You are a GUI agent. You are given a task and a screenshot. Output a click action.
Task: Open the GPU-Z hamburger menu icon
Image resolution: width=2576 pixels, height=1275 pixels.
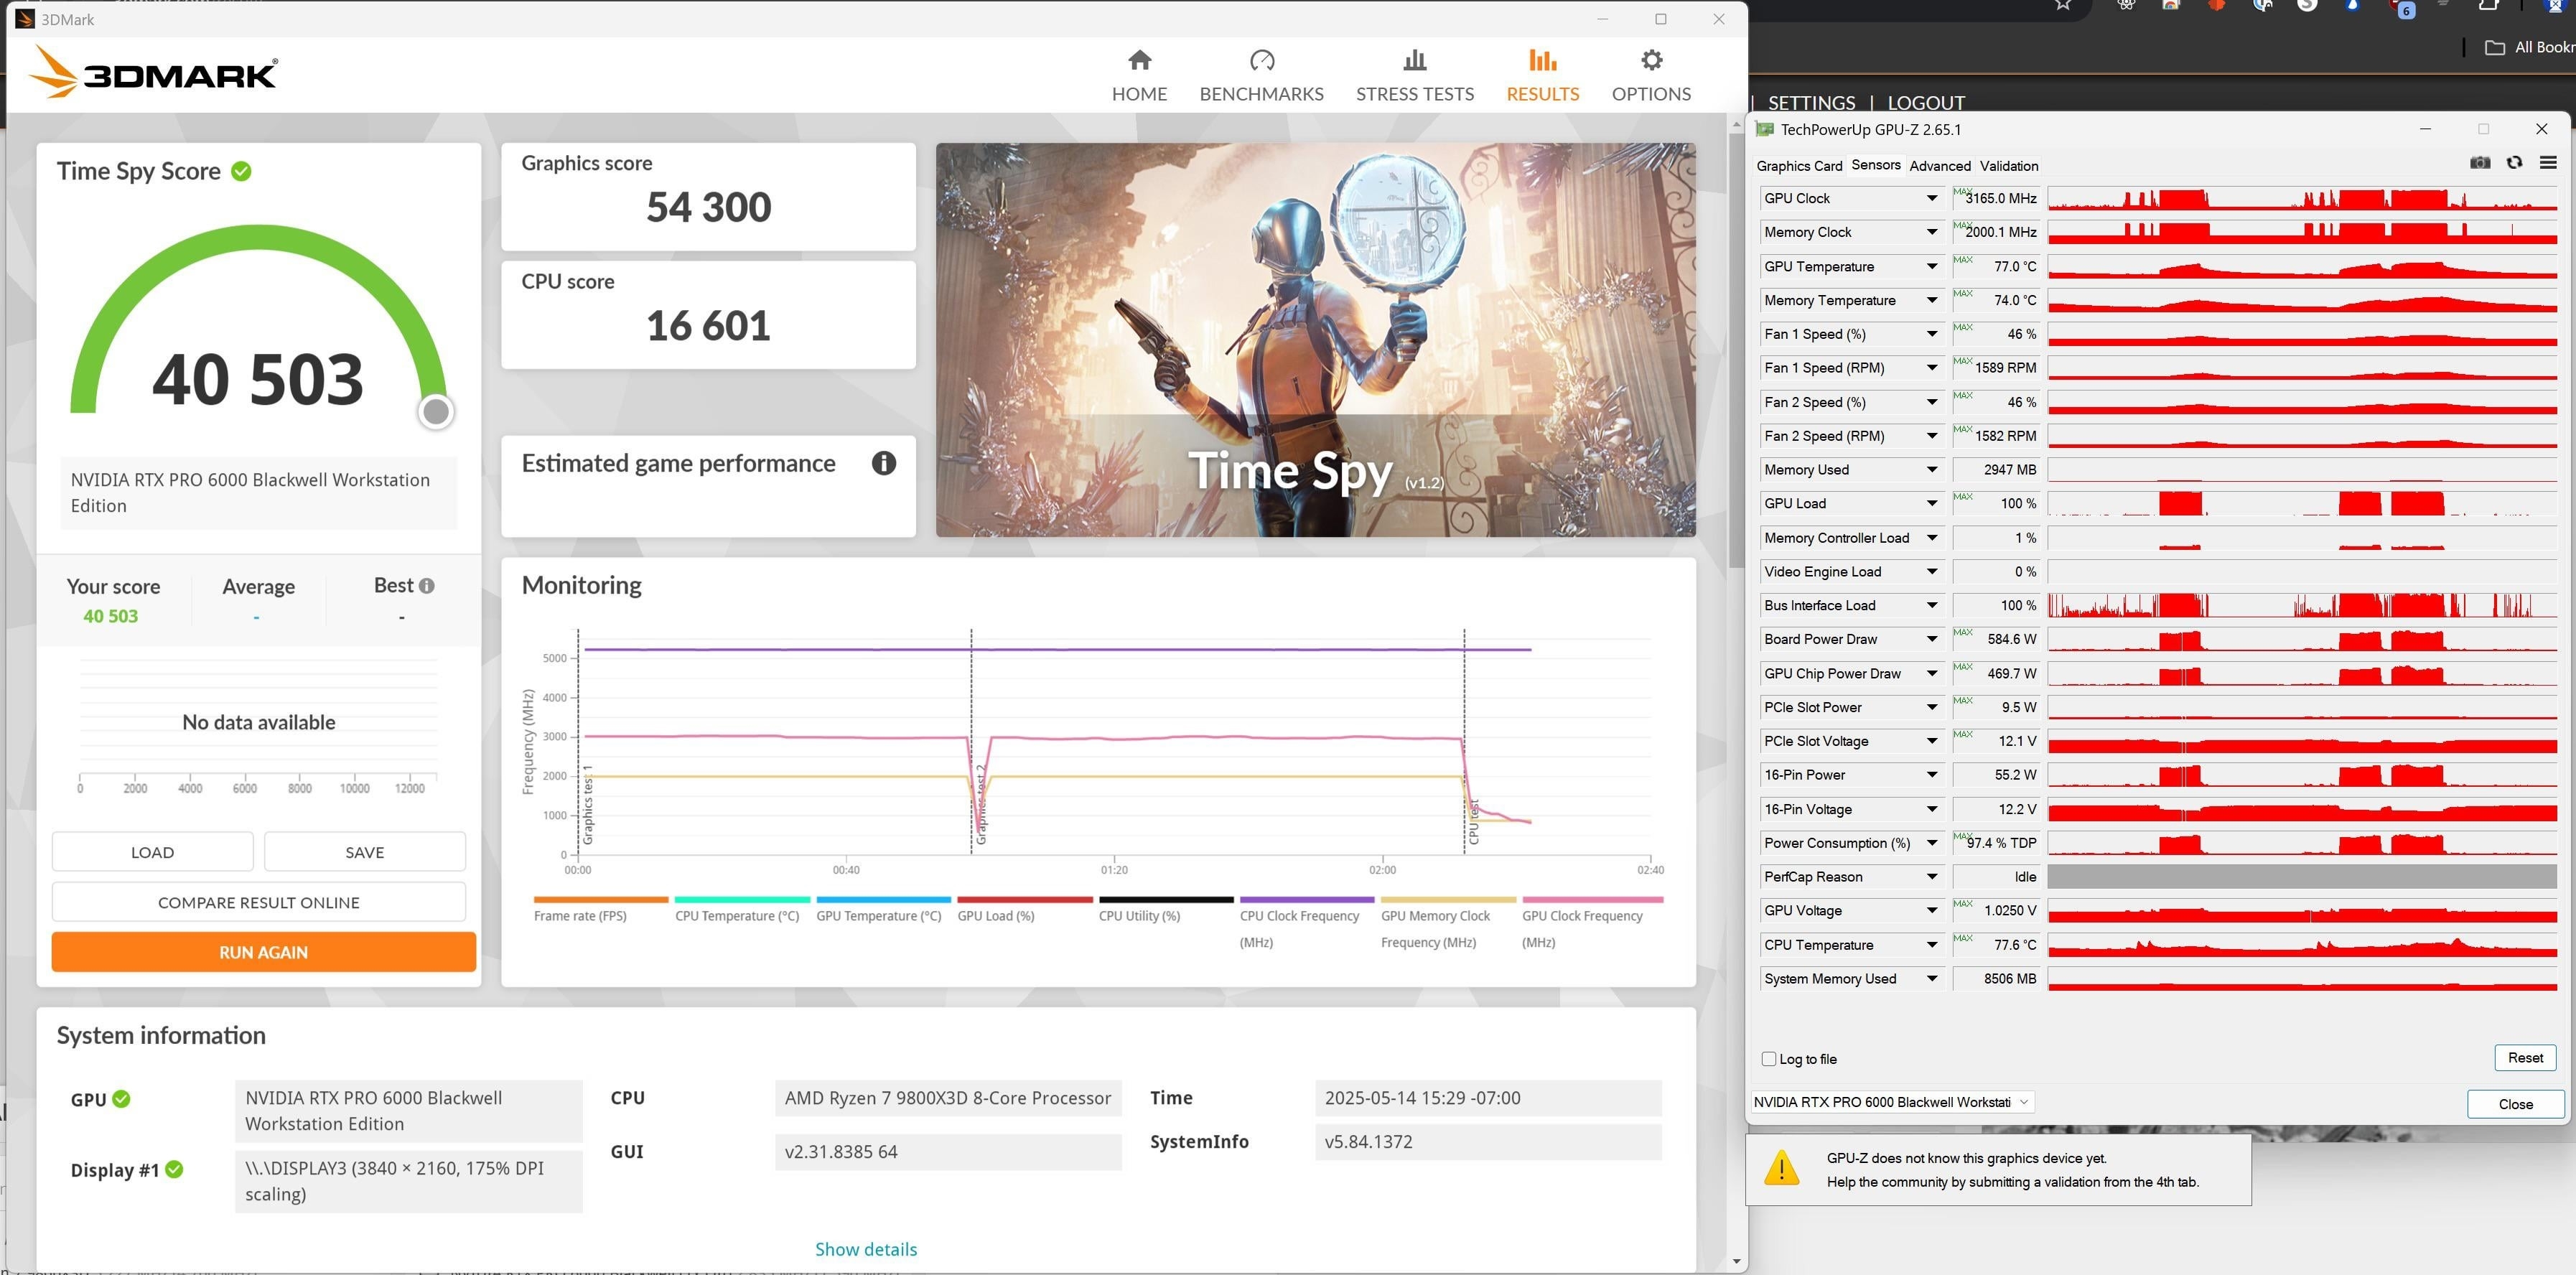pyautogui.click(x=2547, y=163)
